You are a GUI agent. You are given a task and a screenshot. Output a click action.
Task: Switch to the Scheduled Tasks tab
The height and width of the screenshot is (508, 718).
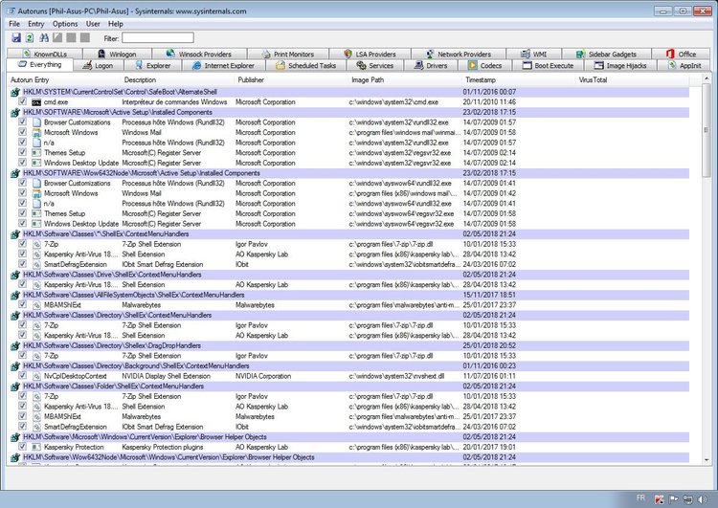(306, 65)
